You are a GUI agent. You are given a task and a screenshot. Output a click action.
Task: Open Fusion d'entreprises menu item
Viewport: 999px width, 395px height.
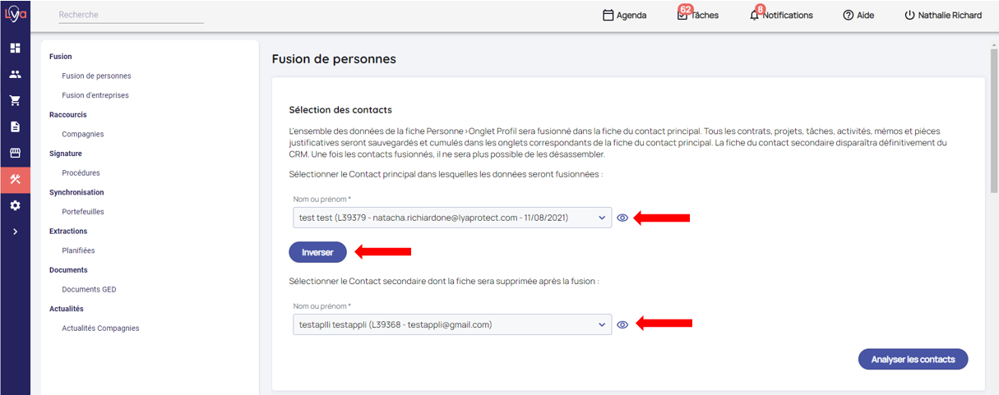[95, 95]
